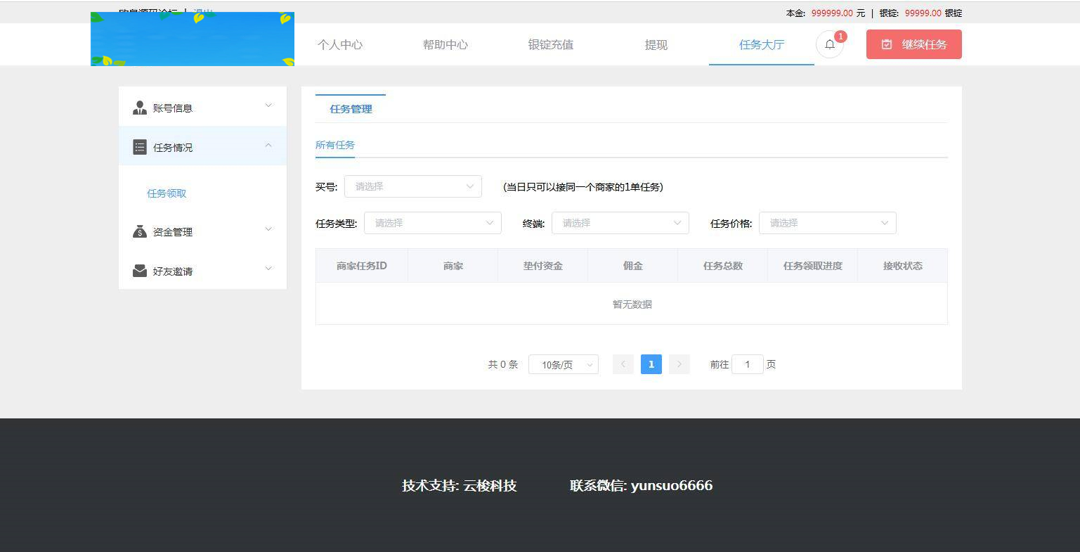Click the 继续任务 button
1080x552 pixels.
pyautogui.click(x=913, y=44)
